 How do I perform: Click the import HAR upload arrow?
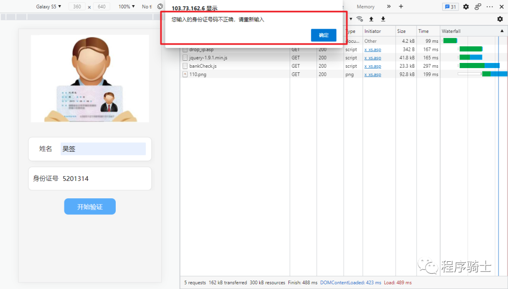tap(371, 19)
